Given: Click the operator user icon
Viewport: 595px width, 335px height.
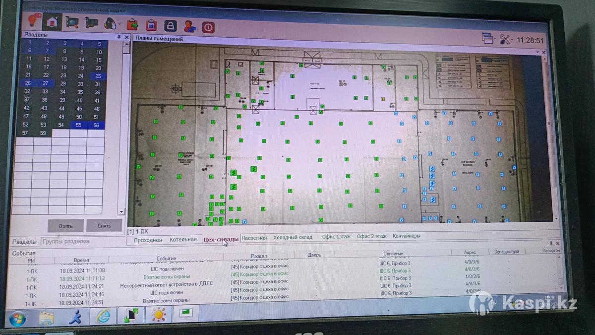Looking at the screenshot, I should [189, 26].
